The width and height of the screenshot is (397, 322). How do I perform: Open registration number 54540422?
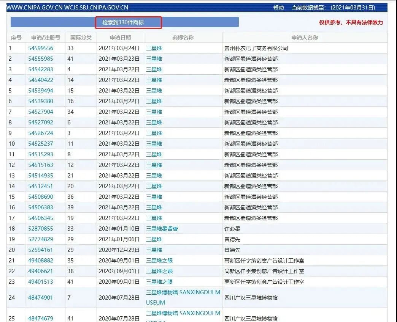coord(41,80)
